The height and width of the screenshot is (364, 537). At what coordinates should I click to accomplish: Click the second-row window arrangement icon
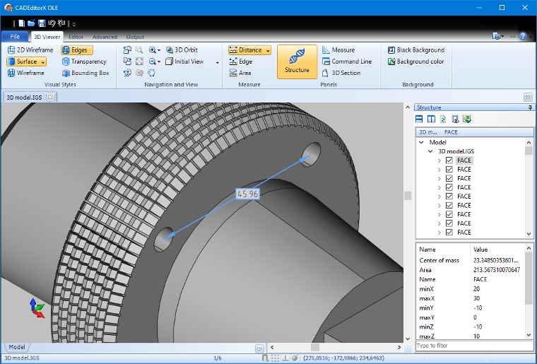[x=127, y=61]
